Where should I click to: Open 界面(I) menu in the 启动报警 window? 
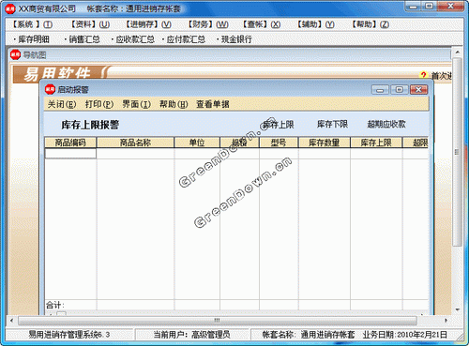coord(136,104)
